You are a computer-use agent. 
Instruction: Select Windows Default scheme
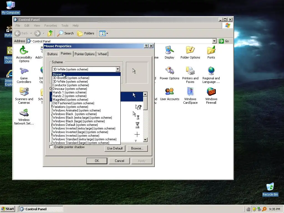tap(86, 125)
